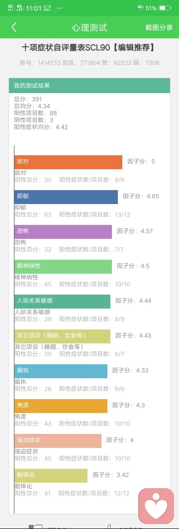Select the light green 精神病性 bar
This screenshot has width=179, height=529.
[63, 267]
